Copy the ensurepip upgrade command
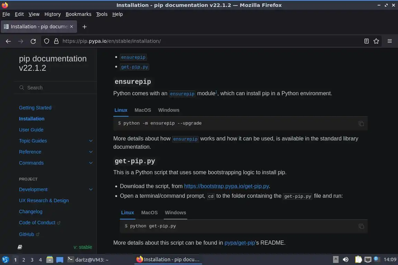 (x=361, y=124)
